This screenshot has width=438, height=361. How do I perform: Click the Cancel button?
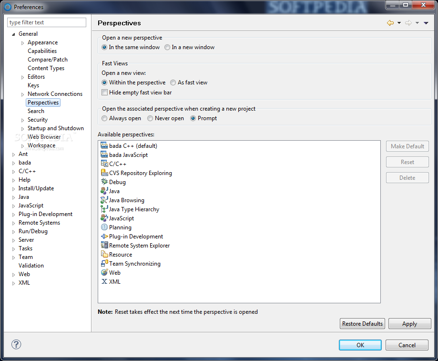tap(407, 345)
